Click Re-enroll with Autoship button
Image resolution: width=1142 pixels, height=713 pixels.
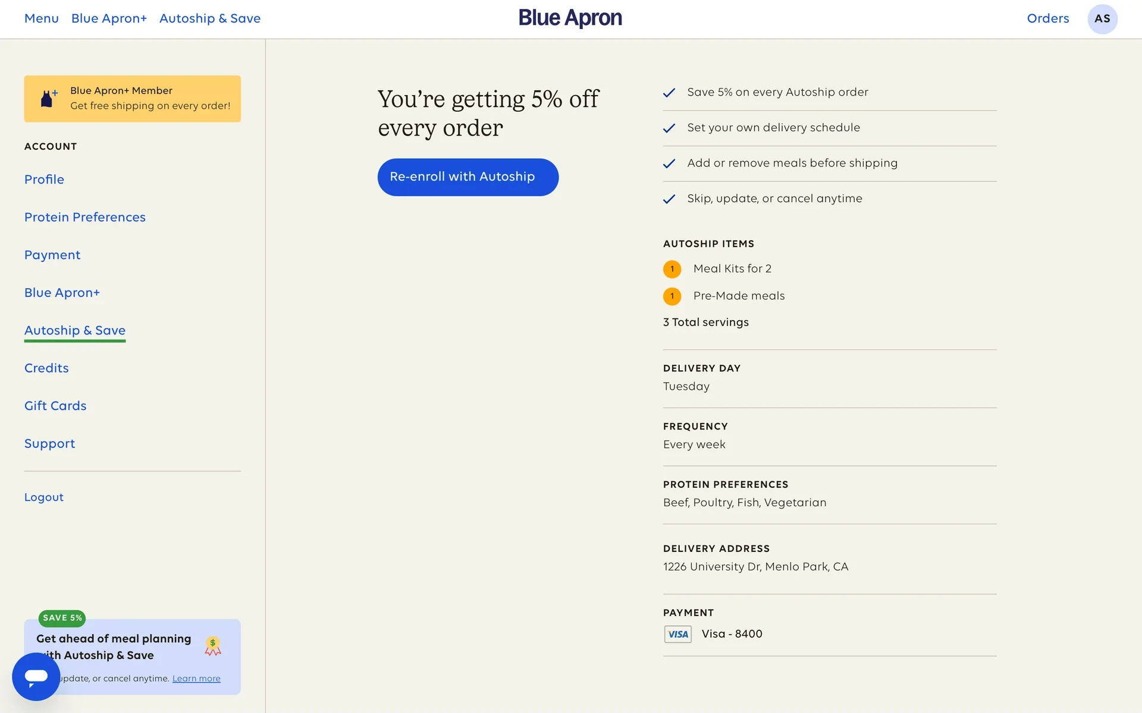pos(468,177)
